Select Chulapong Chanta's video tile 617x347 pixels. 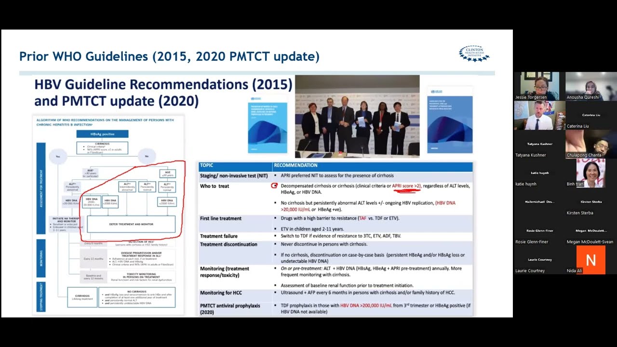[591, 144]
